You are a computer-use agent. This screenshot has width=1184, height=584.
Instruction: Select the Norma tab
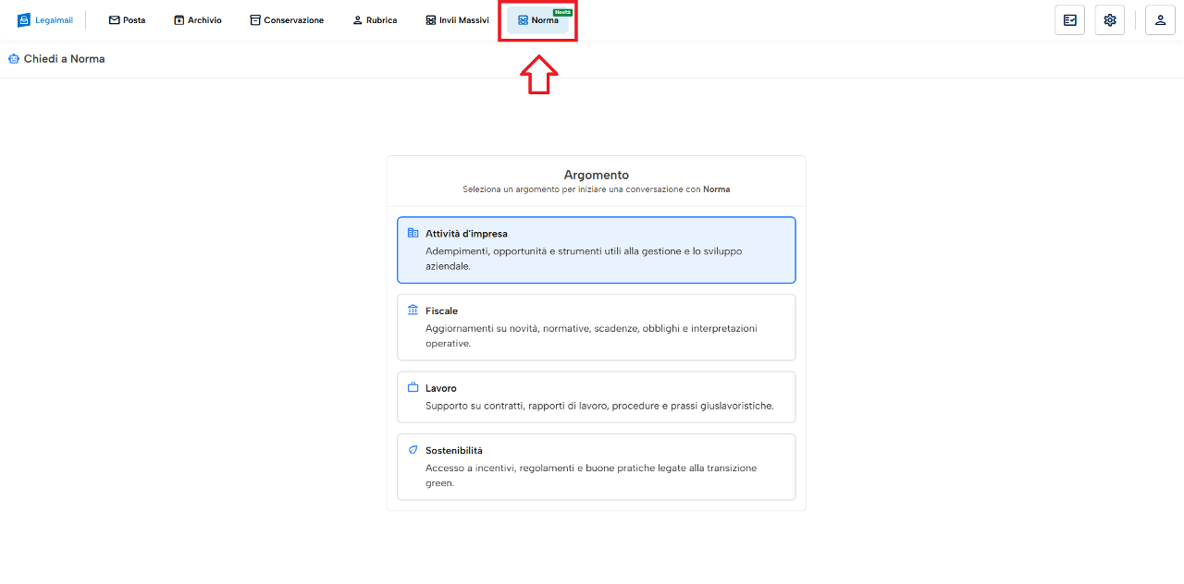pyautogui.click(x=538, y=20)
